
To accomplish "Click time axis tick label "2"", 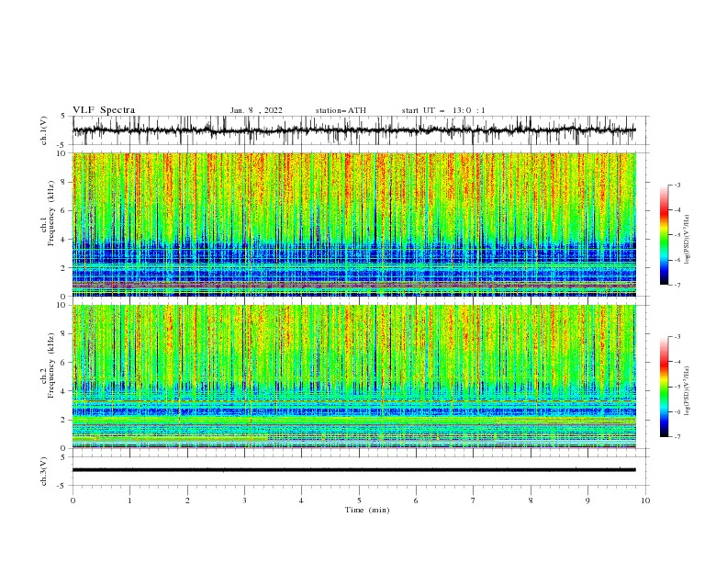I will pyautogui.click(x=187, y=500).
